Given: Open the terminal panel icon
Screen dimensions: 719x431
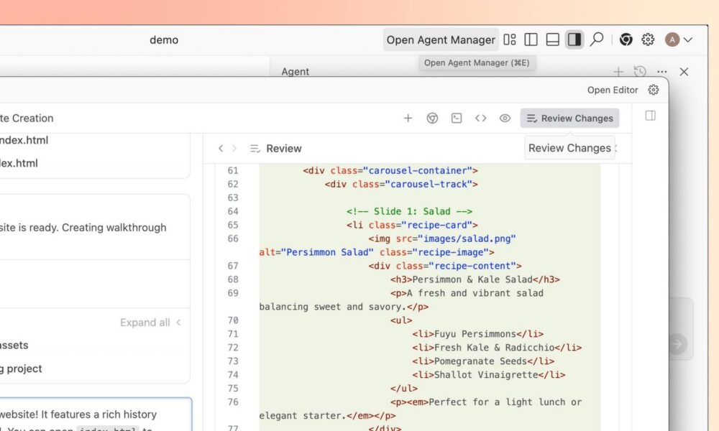Looking at the screenshot, I should [x=457, y=118].
